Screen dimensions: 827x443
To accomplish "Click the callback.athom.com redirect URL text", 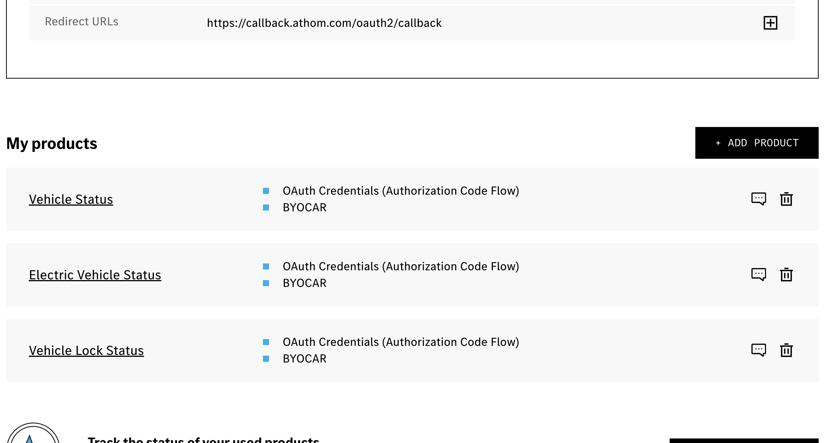I will 324,23.
